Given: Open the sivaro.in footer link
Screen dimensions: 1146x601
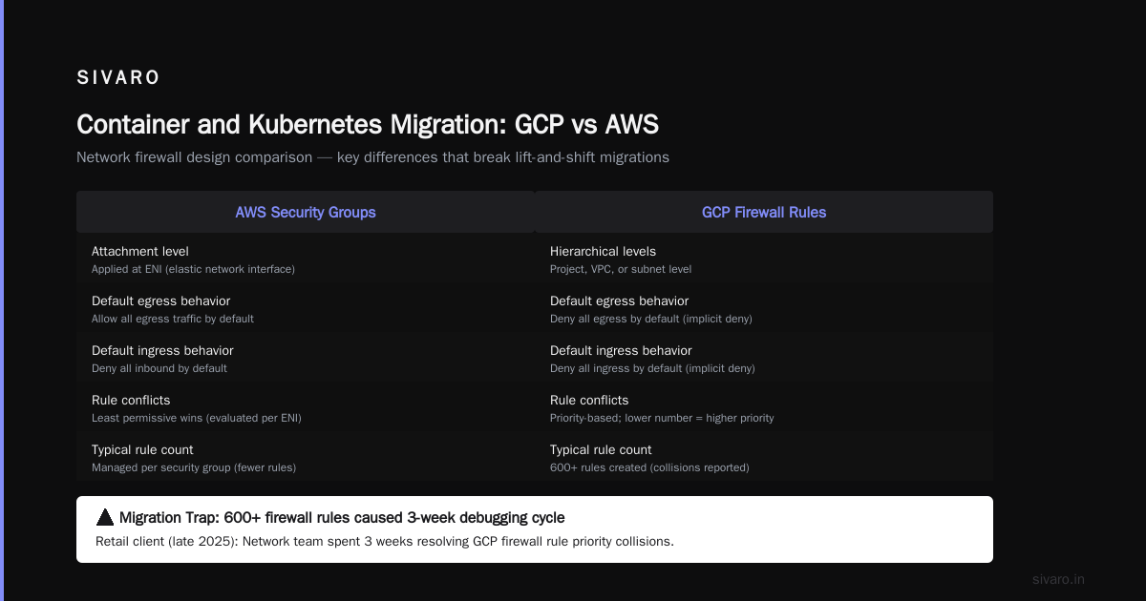Looking at the screenshot, I should point(1059,579).
